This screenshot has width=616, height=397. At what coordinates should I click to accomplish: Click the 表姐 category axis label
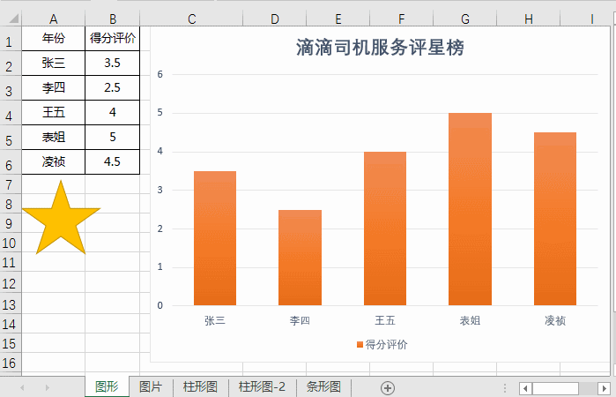click(x=470, y=320)
